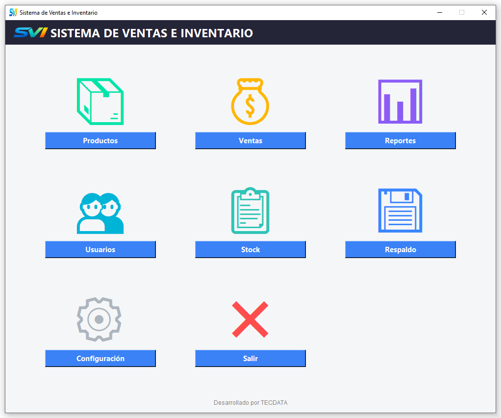
Task: Click the green box Productos icon
Action: [x=100, y=102]
